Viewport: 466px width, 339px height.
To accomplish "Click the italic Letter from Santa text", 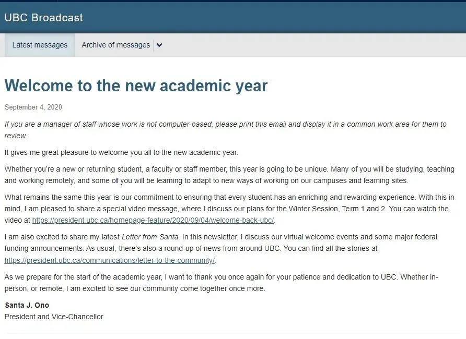I will [150, 237].
